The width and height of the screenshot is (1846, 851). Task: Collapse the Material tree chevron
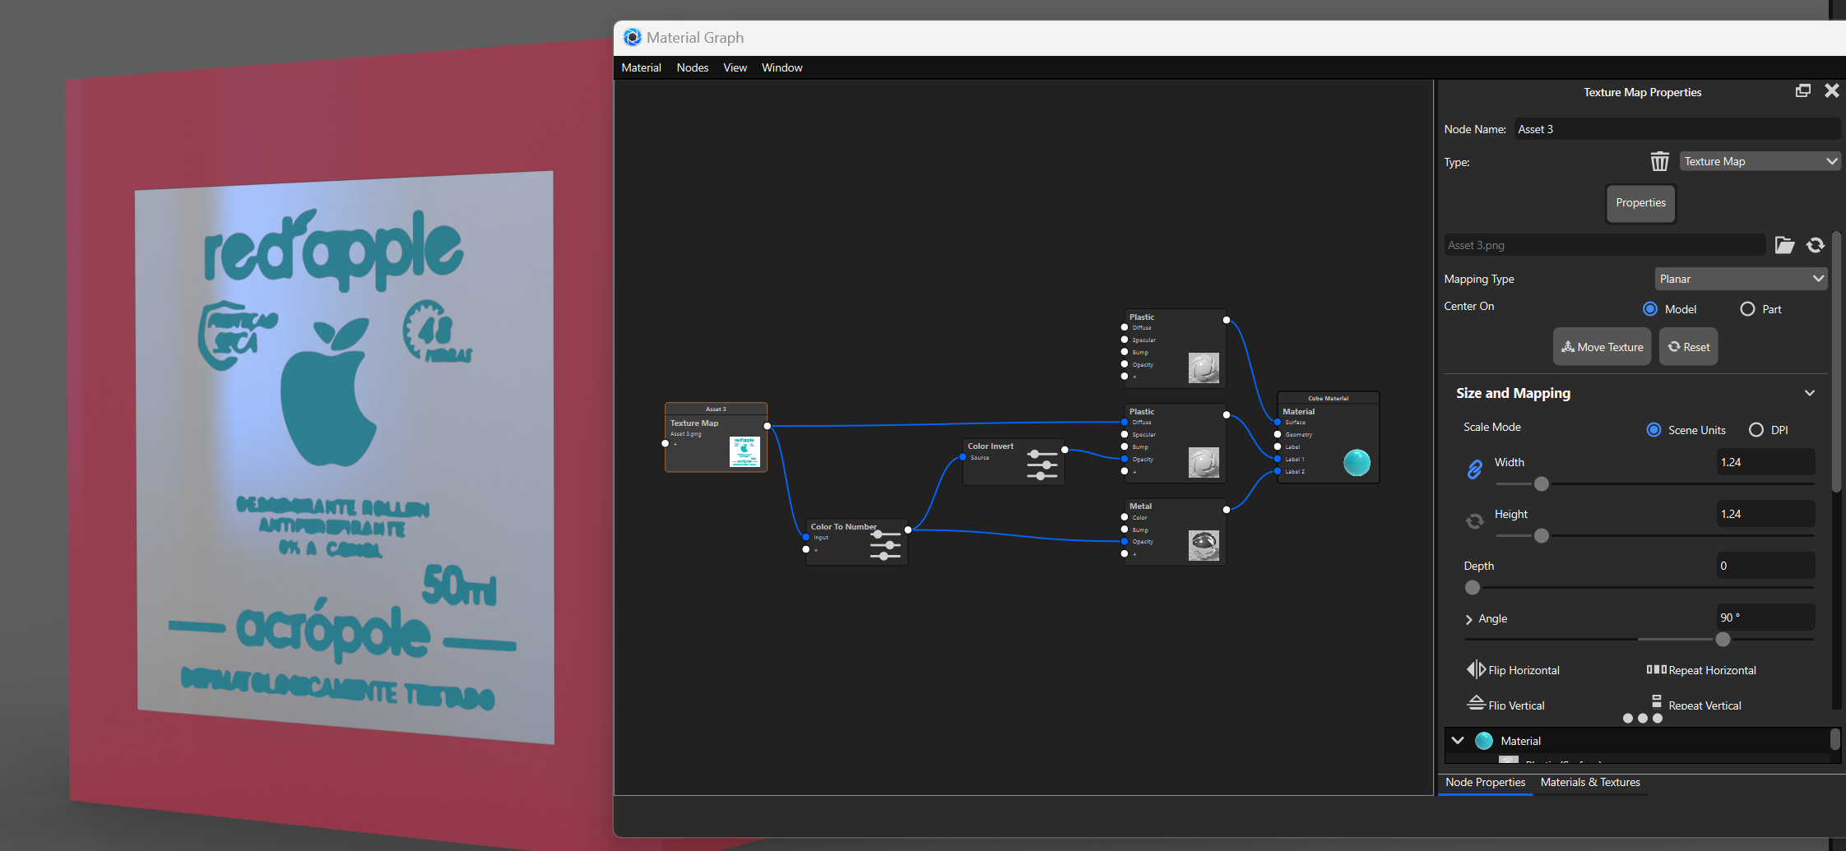click(1457, 740)
